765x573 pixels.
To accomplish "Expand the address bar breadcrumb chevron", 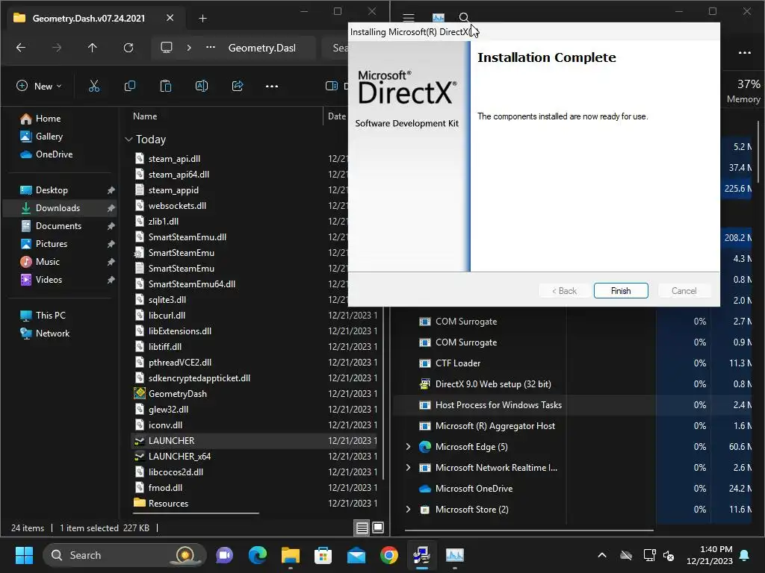I will (x=189, y=47).
